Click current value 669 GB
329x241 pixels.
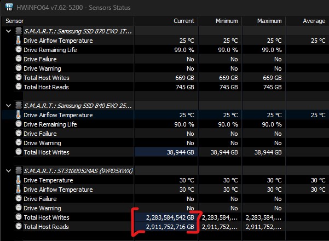click(184, 78)
